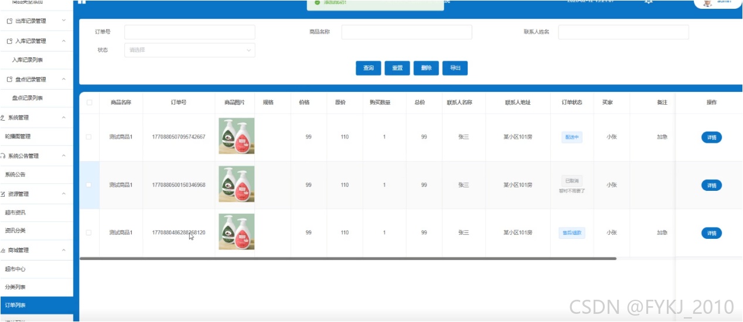Check the row for order 1770880500150346968

pos(89,185)
